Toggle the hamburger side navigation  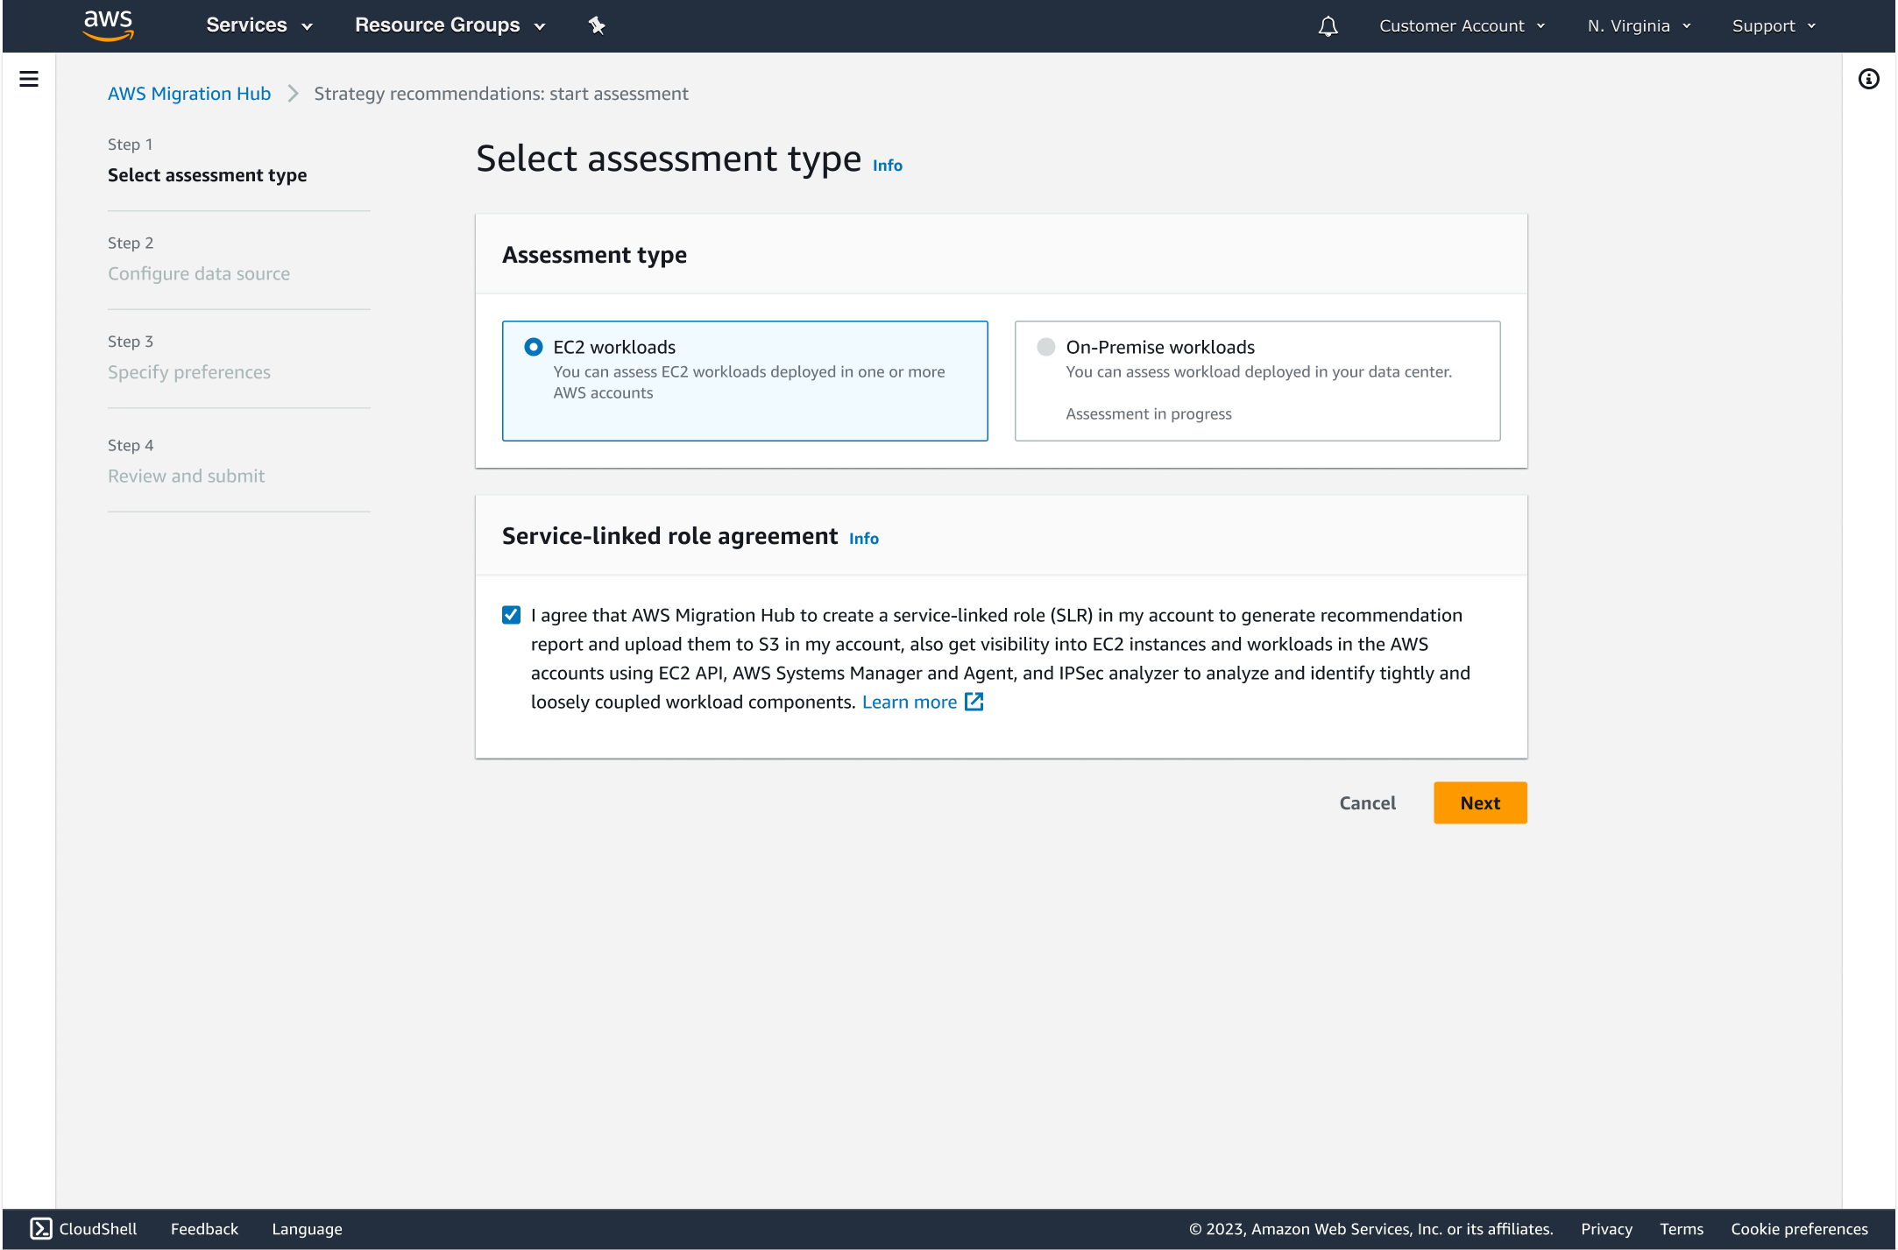pos(29,79)
